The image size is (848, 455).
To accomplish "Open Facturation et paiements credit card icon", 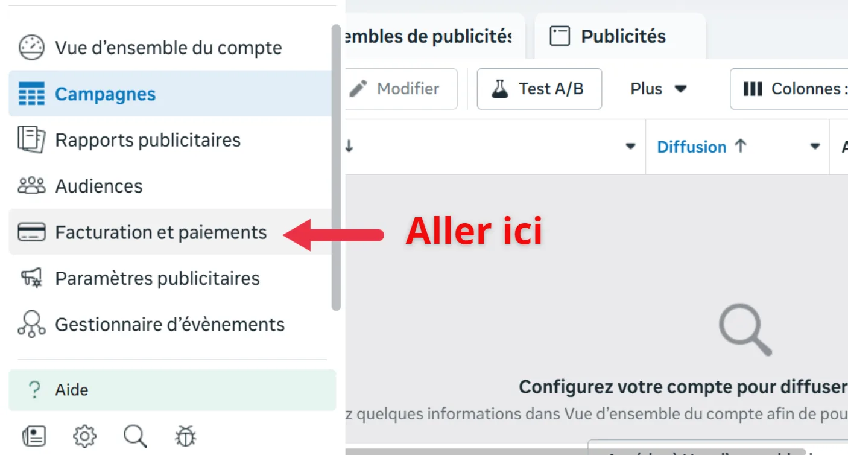I will [x=31, y=232].
